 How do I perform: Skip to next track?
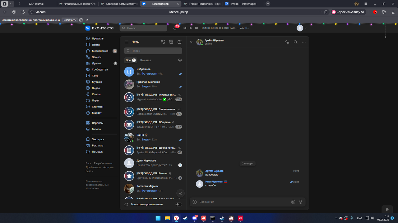pyautogui.click(x=197, y=28)
